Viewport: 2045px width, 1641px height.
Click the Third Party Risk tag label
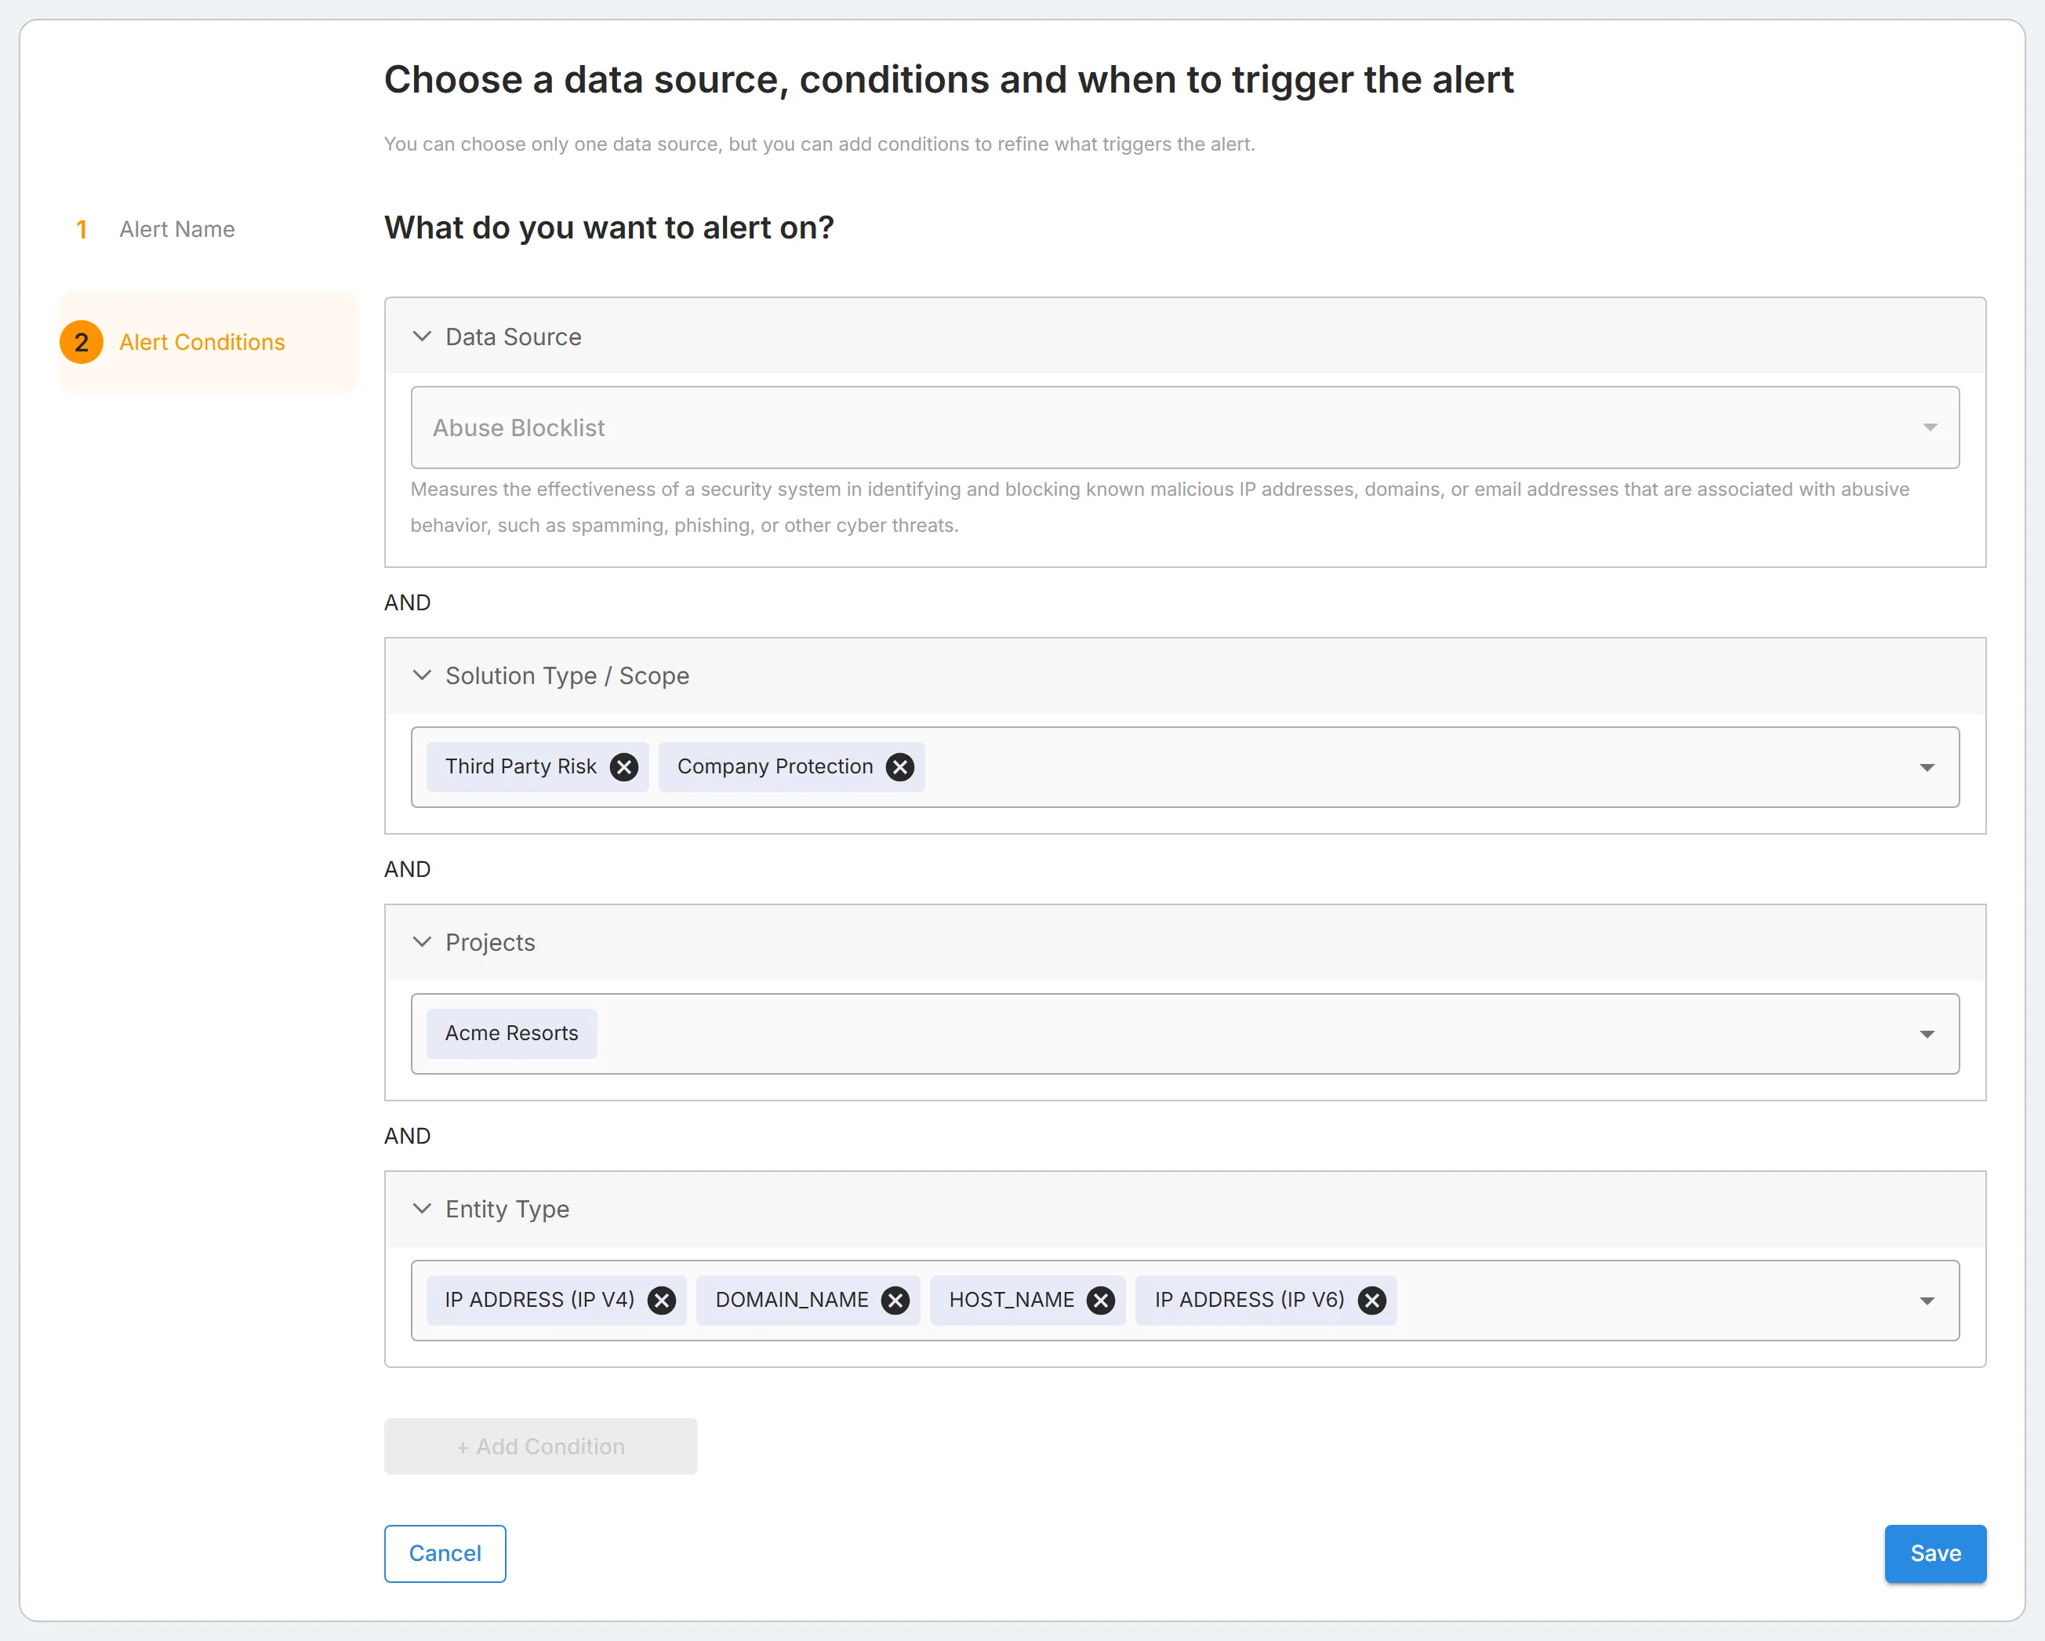[521, 767]
